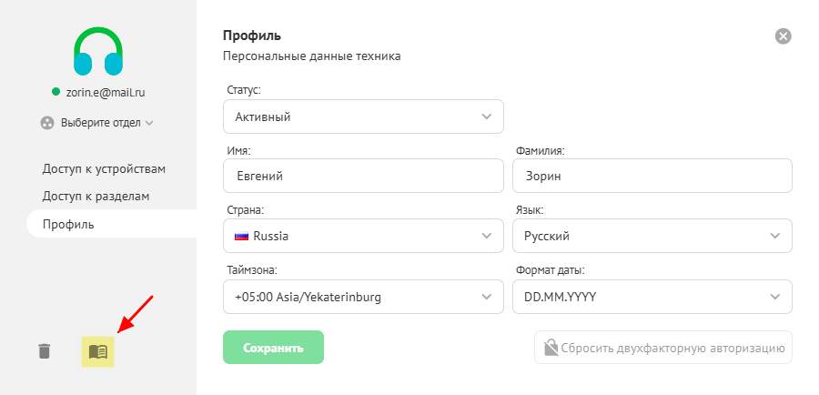Image resolution: width=819 pixels, height=395 pixels.
Task: Open the Язык language dropdown
Action: [x=652, y=236]
